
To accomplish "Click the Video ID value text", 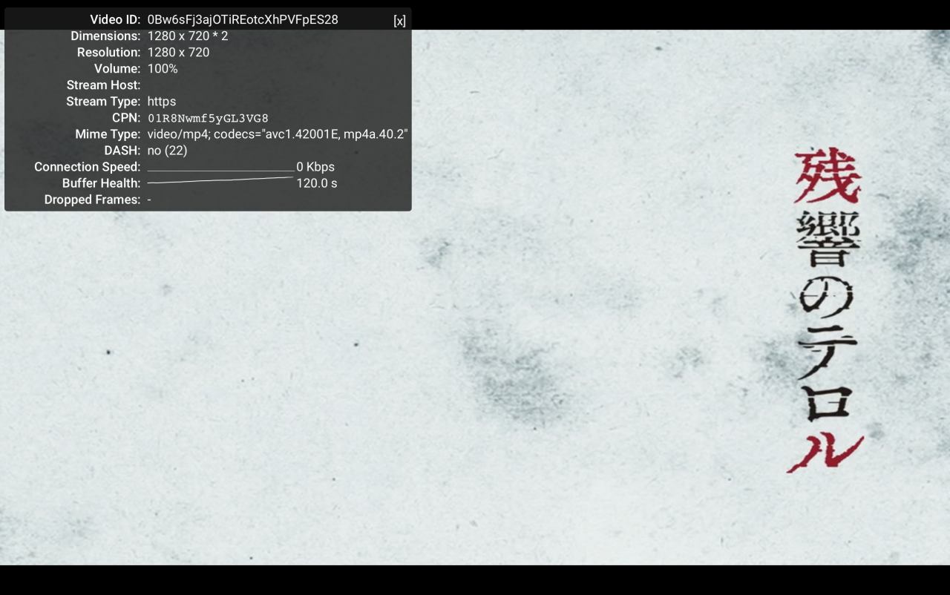I will click(x=242, y=20).
